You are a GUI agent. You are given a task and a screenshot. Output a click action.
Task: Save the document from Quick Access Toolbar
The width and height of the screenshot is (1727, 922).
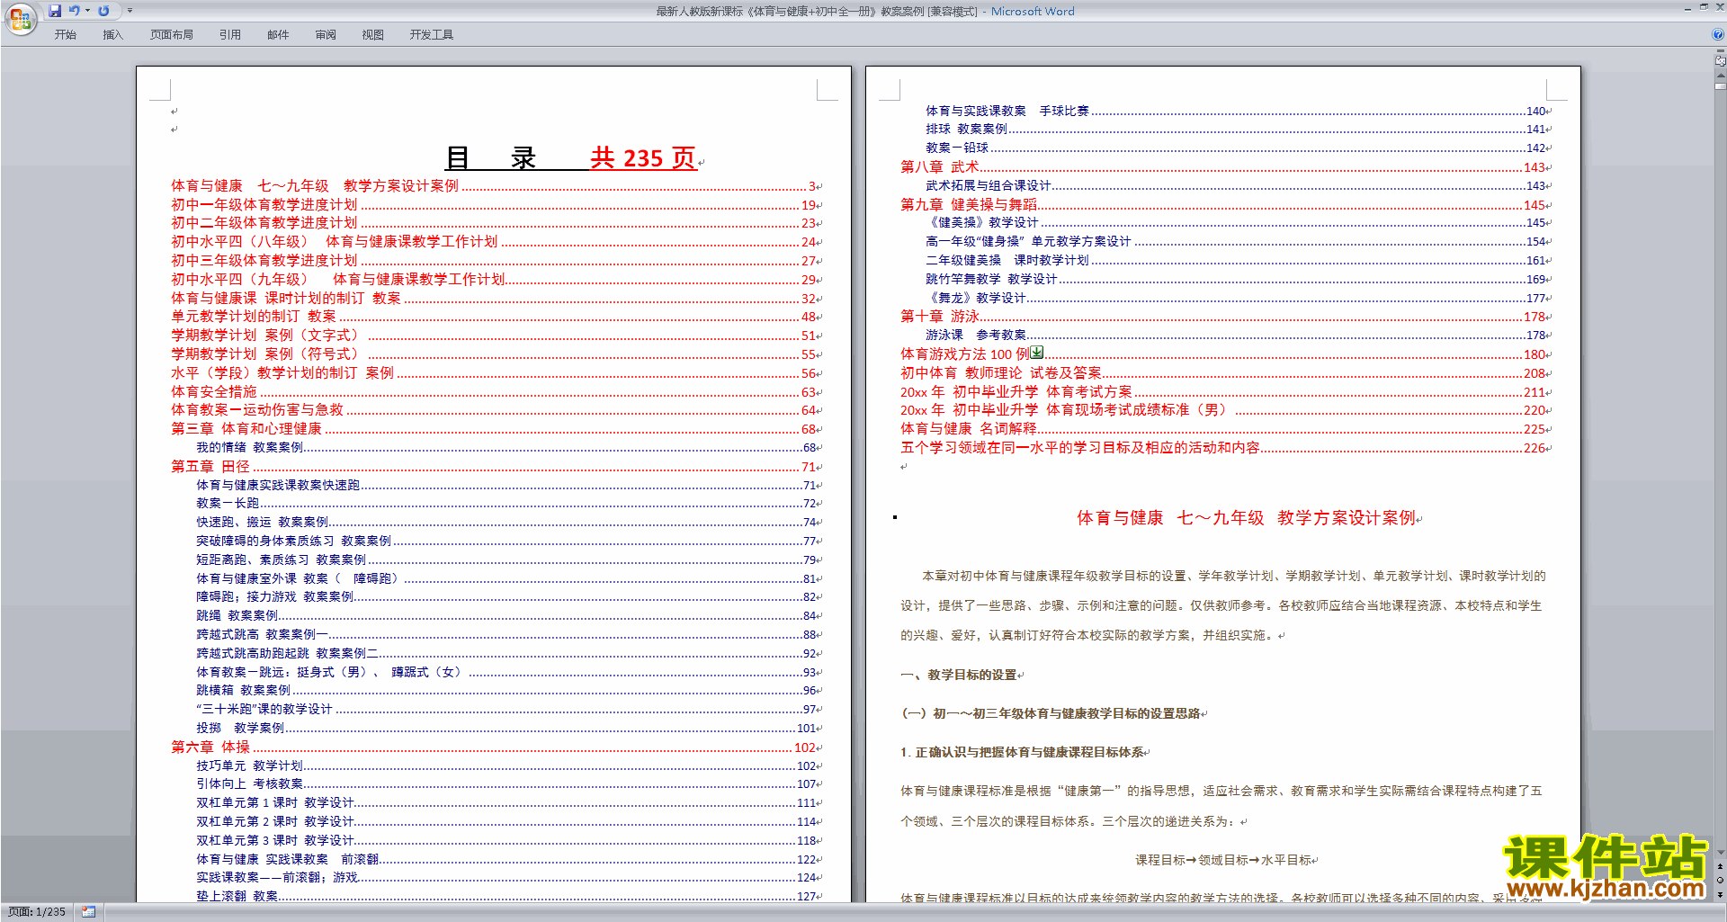(x=55, y=11)
